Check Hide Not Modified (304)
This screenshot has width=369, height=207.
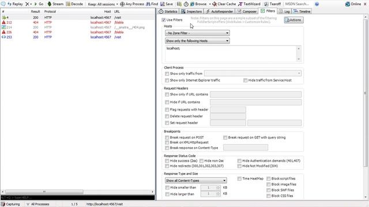coord(239,166)
